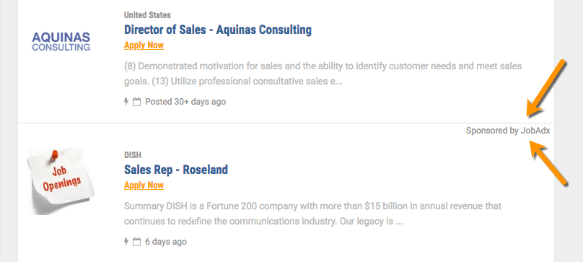This screenshot has height=262, width=583.
Task: Click the lightning bolt icon beside 6 days ago
Action: pos(126,242)
